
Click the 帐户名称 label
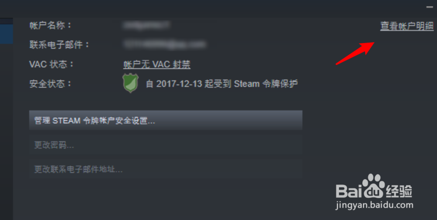(50, 25)
